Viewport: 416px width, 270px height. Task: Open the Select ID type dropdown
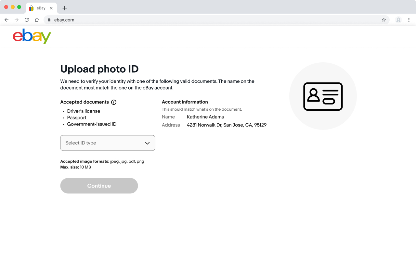[x=108, y=143]
